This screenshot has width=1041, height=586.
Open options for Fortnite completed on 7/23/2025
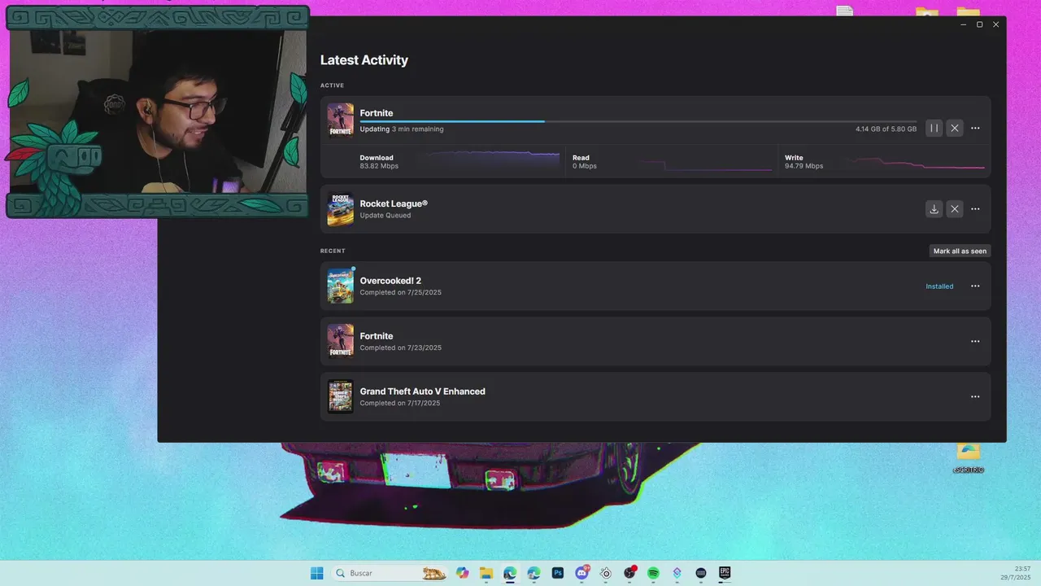point(975,342)
